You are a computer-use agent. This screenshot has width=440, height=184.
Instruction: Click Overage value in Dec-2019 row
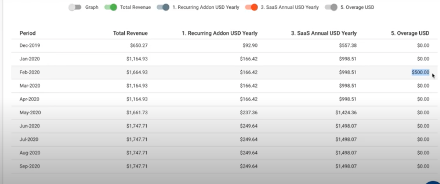[423, 45]
